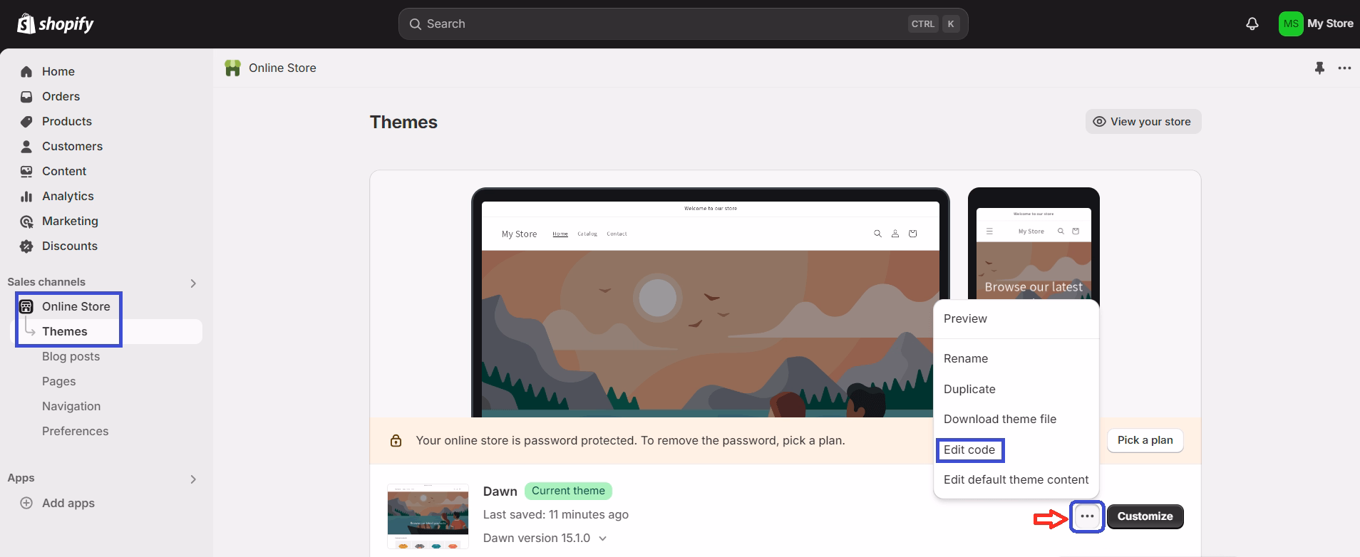Click the green Online Store header icon
1360x557 pixels.
click(x=232, y=68)
